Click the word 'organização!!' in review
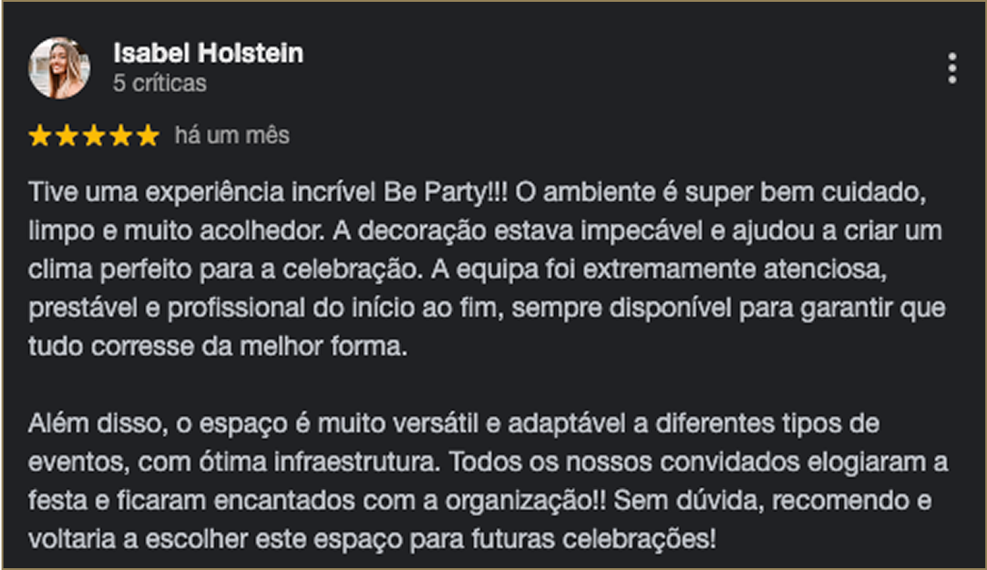 [x=526, y=502]
